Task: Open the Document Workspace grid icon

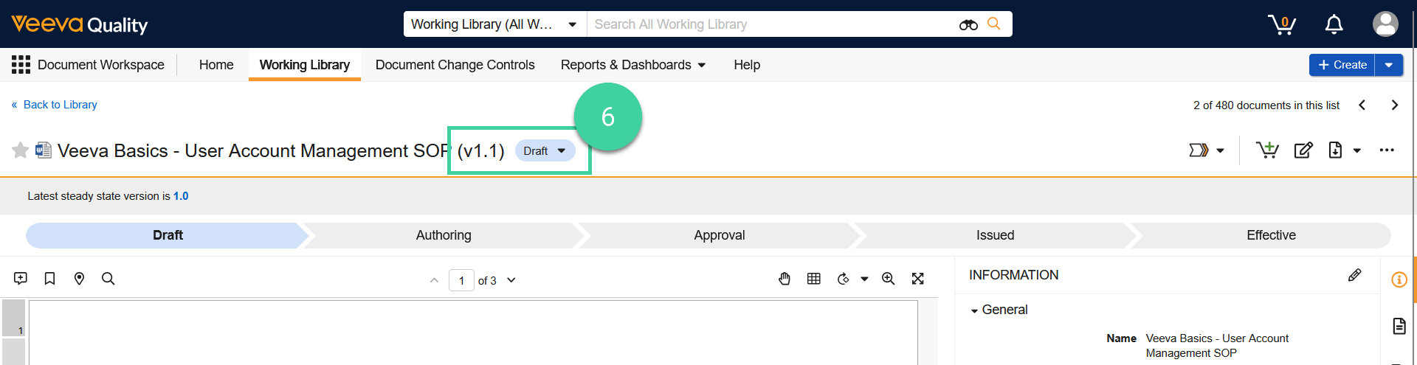Action: (x=21, y=65)
